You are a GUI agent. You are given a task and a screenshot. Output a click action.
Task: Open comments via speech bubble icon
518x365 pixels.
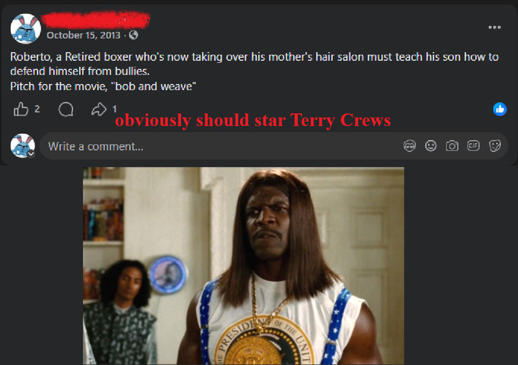click(66, 109)
